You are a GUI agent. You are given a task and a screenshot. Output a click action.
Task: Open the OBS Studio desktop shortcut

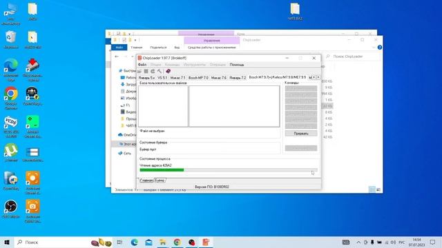tap(11, 209)
